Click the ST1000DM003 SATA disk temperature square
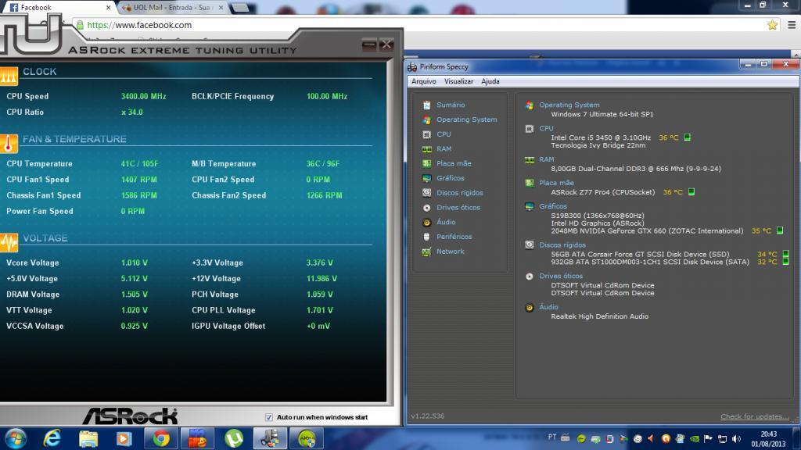Image resolution: width=801 pixels, height=450 pixels. pos(785,261)
